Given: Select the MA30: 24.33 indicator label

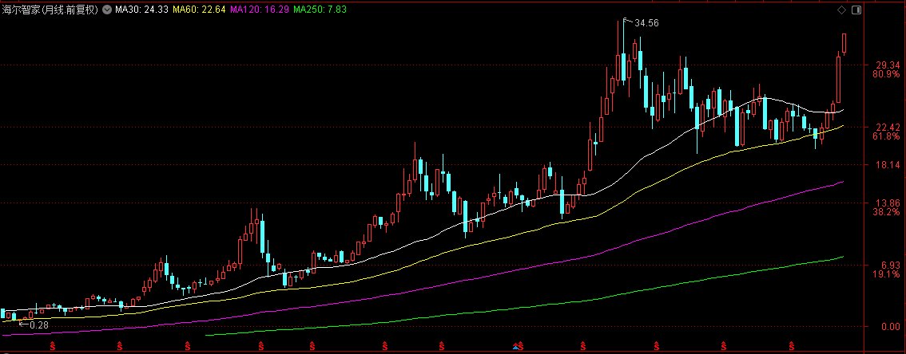Looking at the screenshot, I should pos(141,10).
